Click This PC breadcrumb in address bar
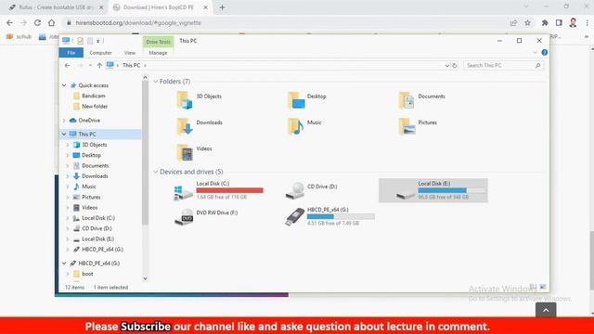 pos(131,66)
